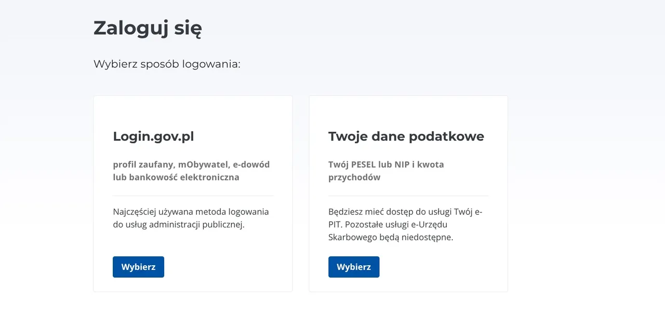Click the word e-dowód in Login.gov.pl card
Screen dimensions: 665x315
tap(251, 165)
